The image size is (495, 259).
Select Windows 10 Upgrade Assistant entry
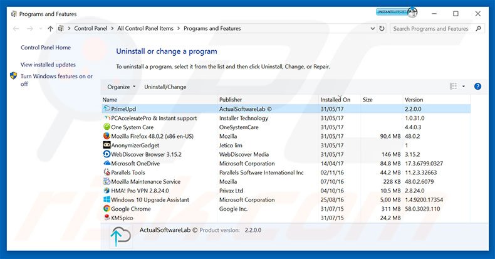pyautogui.click(x=286, y=199)
